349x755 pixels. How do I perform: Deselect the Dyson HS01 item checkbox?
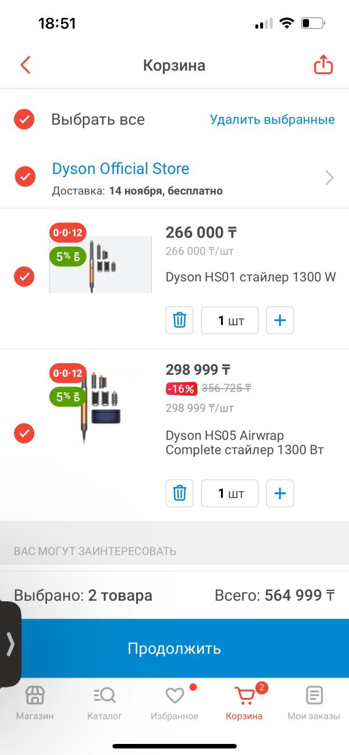tap(24, 277)
